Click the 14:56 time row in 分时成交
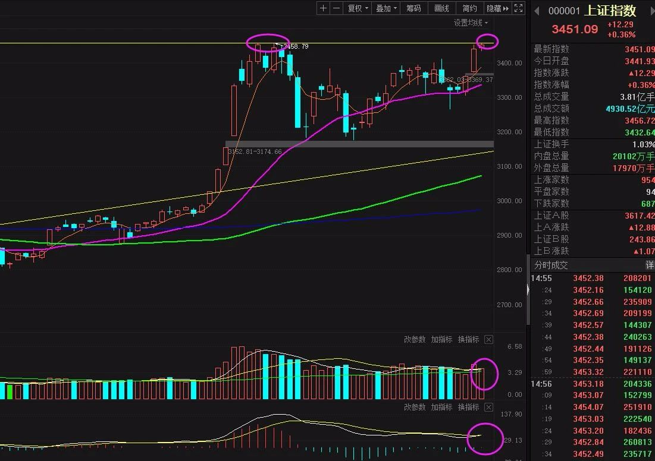This screenshot has height=461, width=655. click(593, 384)
